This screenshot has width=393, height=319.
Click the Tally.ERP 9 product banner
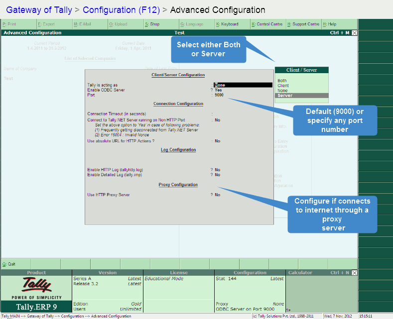tap(36, 307)
